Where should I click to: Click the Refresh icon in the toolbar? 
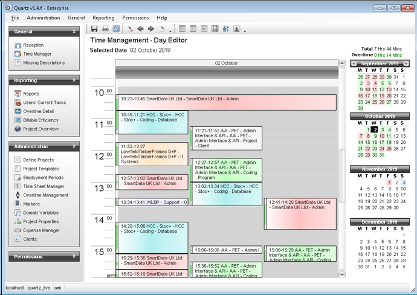(x=116, y=29)
